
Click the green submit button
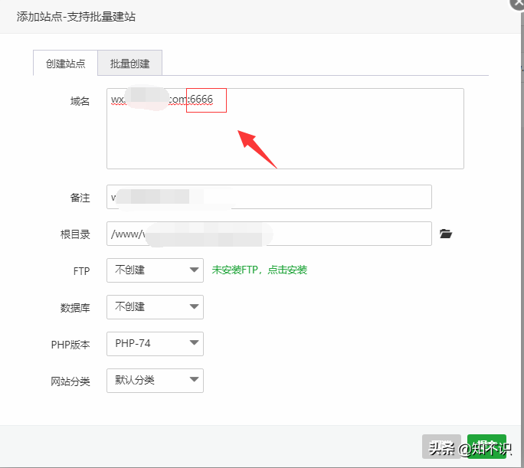point(486,447)
